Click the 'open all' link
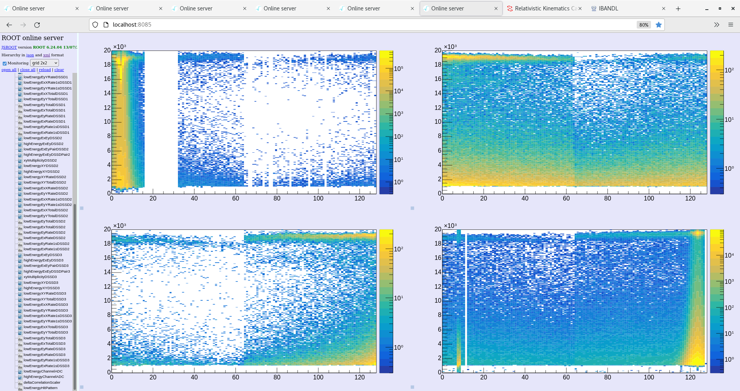 [9, 70]
